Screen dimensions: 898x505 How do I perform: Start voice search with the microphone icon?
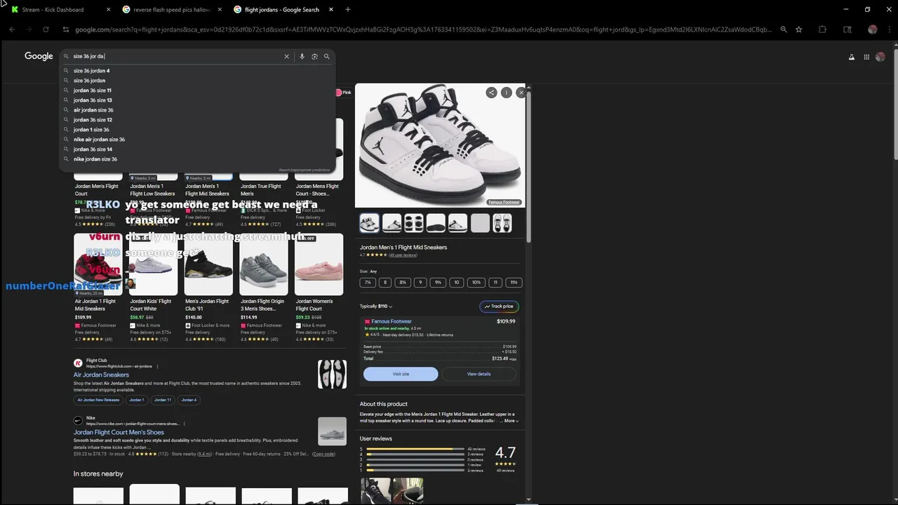pyautogui.click(x=302, y=56)
